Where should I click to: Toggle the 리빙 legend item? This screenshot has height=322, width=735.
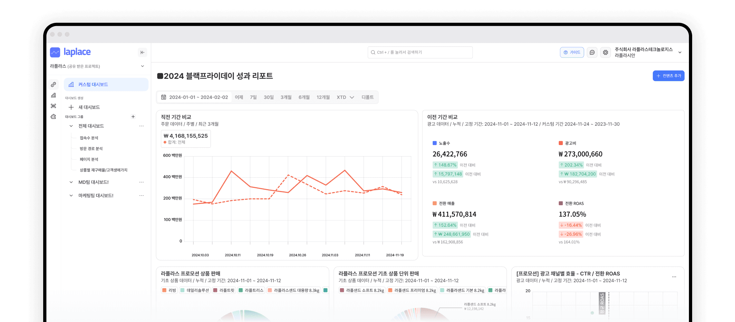pos(169,290)
